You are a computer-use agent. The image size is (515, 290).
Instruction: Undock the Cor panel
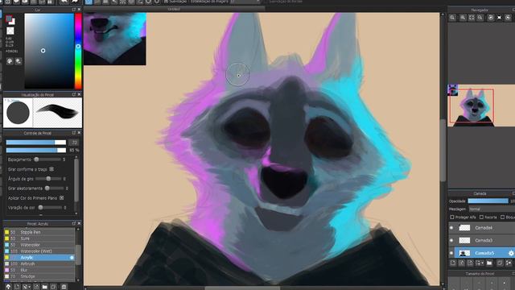(74, 10)
